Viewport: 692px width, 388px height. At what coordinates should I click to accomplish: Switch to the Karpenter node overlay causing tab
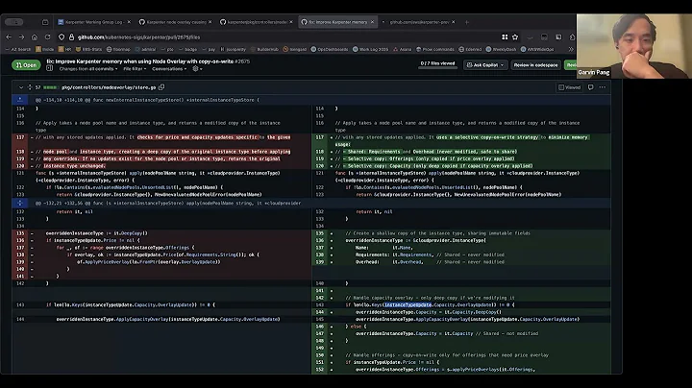coord(173,22)
